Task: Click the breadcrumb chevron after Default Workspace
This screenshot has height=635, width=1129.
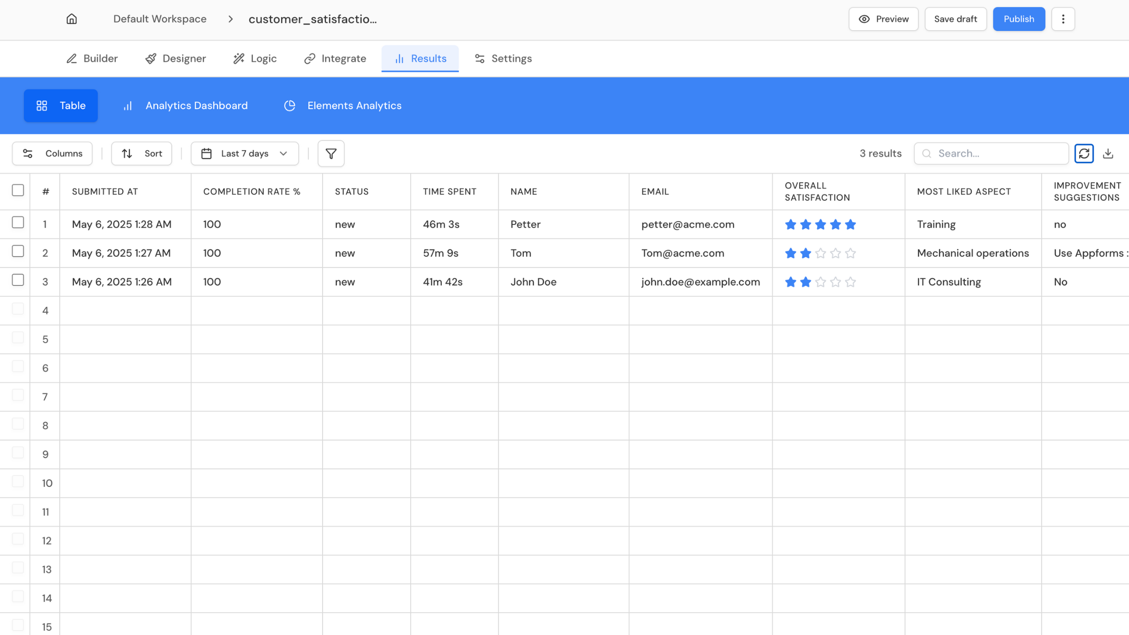Action: (231, 19)
